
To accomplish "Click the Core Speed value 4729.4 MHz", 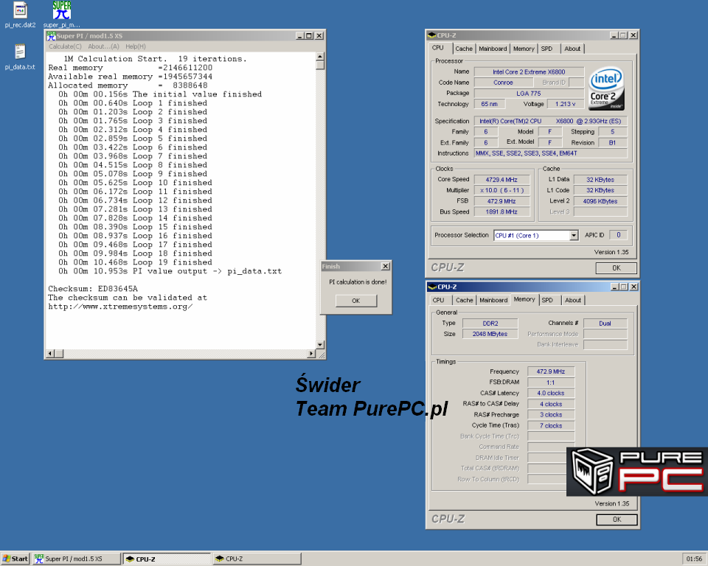I will click(502, 180).
